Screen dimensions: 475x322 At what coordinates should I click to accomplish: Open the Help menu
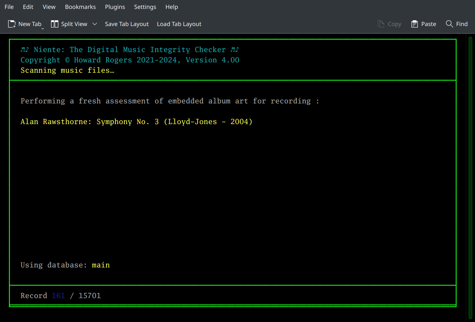tap(172, 7)
